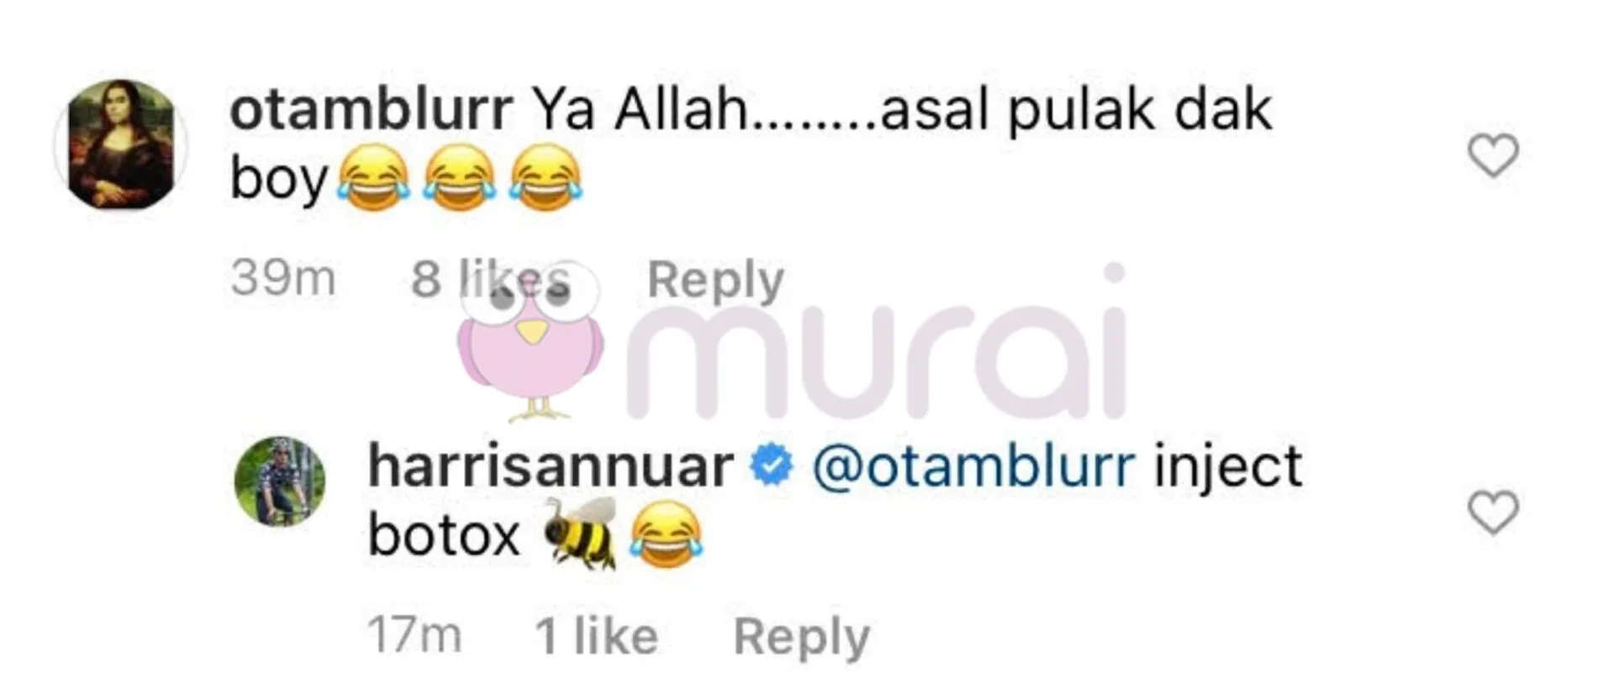Click the otamblurr username
1614x699 pixels.
371,110
